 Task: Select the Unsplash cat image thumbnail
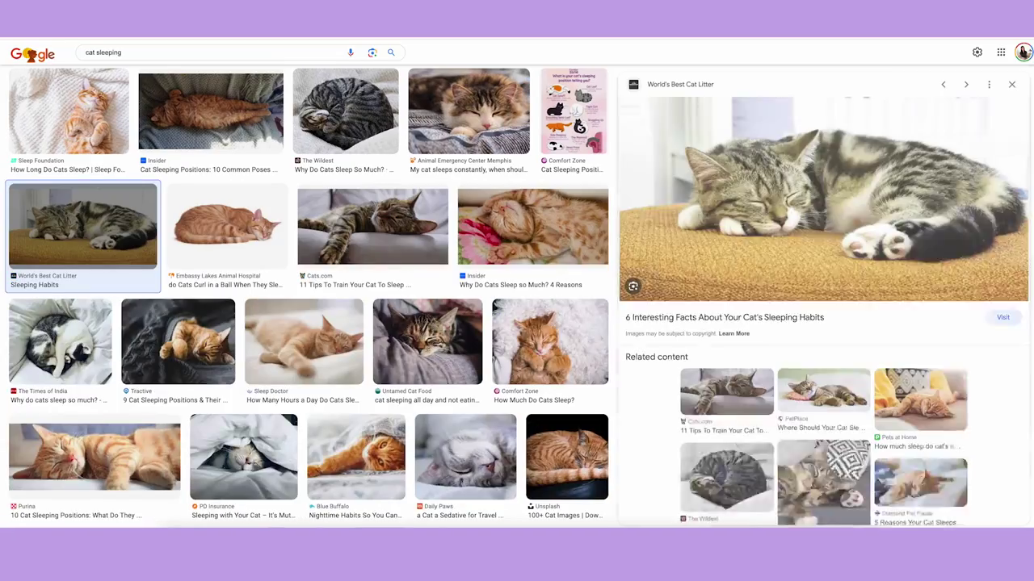tap(566, 457)
